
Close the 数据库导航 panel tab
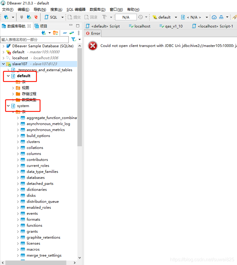point(29,26)
